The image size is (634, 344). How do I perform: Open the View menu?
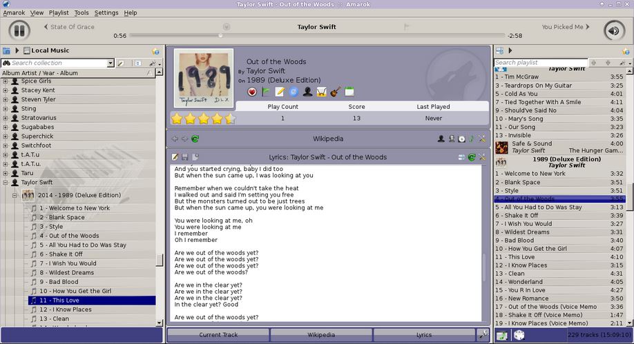coord(37,12)
